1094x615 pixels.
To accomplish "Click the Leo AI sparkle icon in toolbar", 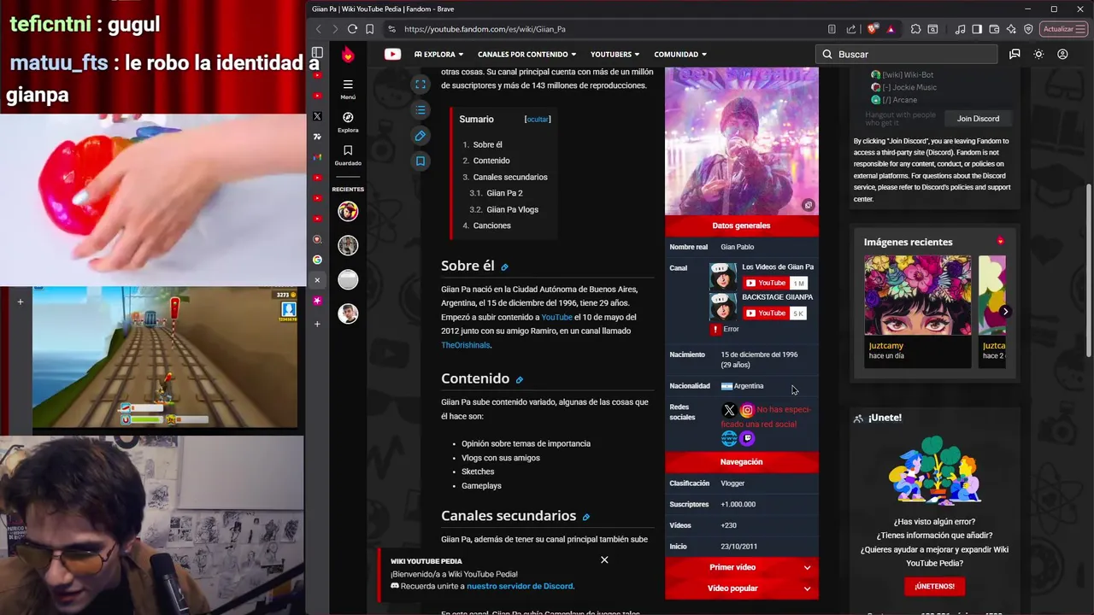I will [1011, 29].
